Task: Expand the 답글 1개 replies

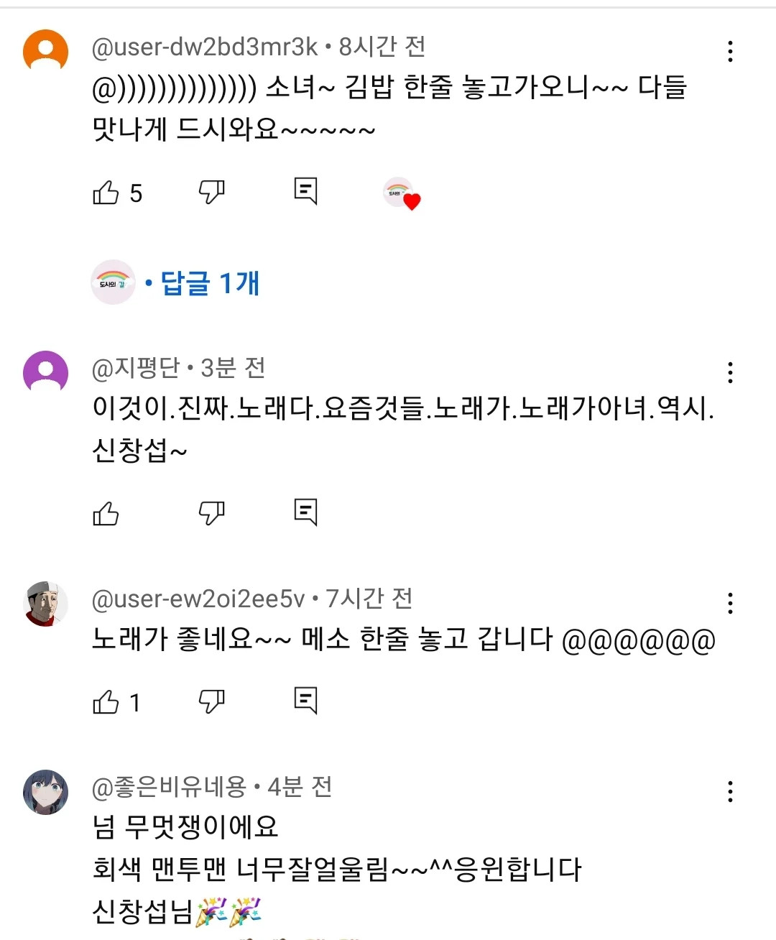Action: [210, 283]
